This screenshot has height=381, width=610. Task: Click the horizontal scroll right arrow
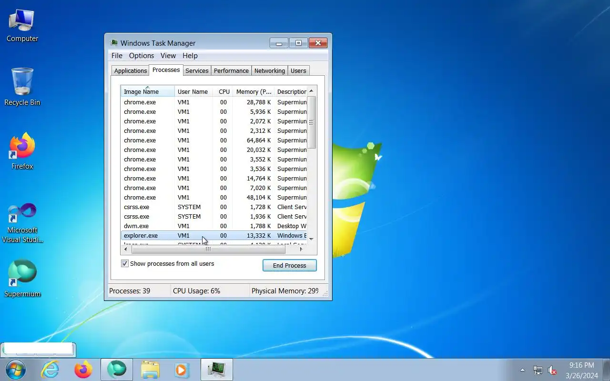tap(301, 249)
